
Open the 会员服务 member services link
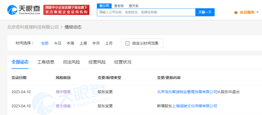247,12
